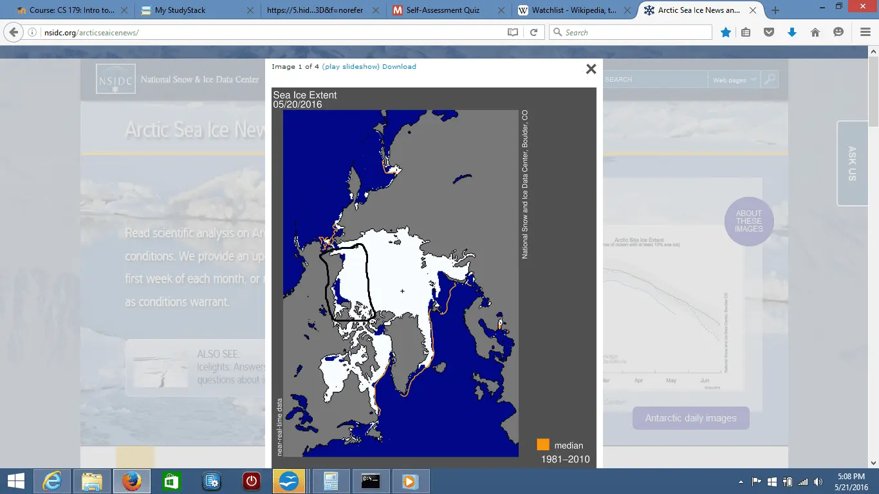Open the bookmarks list icon
879x494 pixels.
click(746, 32)
